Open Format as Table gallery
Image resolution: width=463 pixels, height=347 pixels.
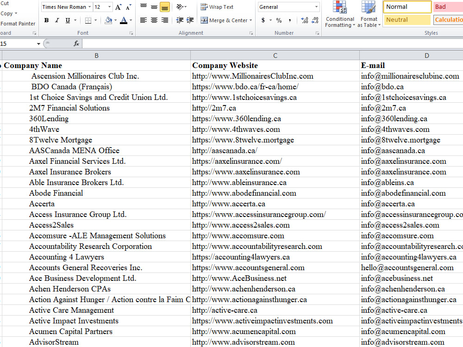coord(369,14)
